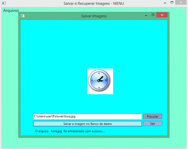Close the Salvar Imagens window
This screenshot has width=188, height=149.
[x=162, y=15]
